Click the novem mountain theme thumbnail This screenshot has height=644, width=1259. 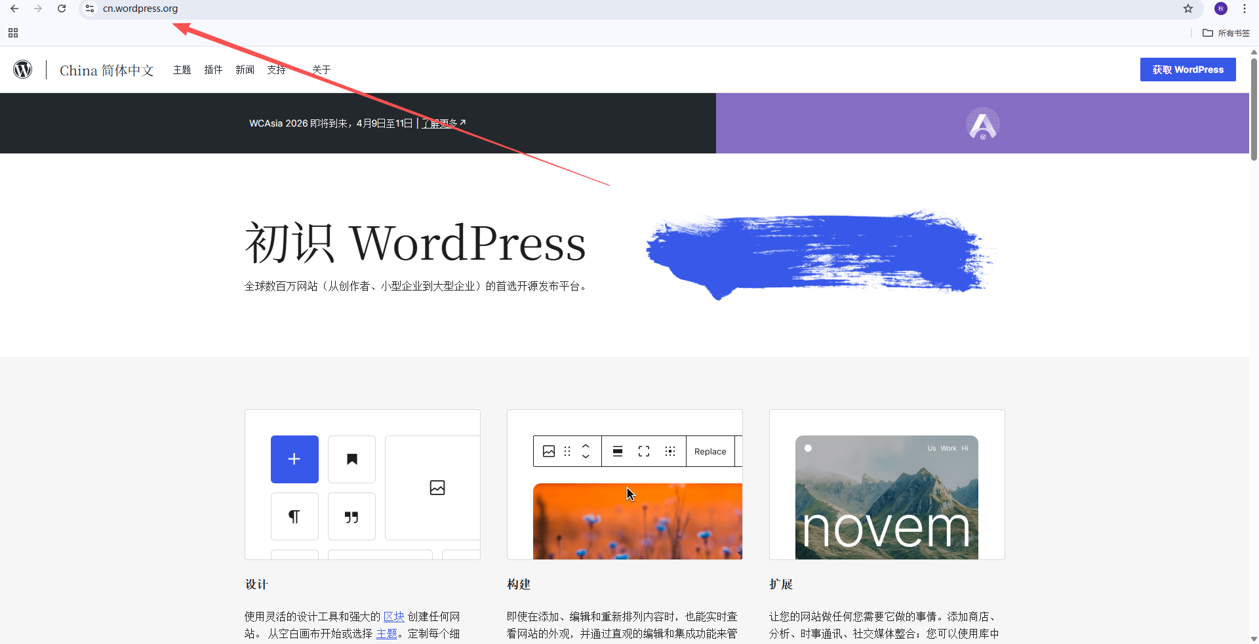click(886, 497)
